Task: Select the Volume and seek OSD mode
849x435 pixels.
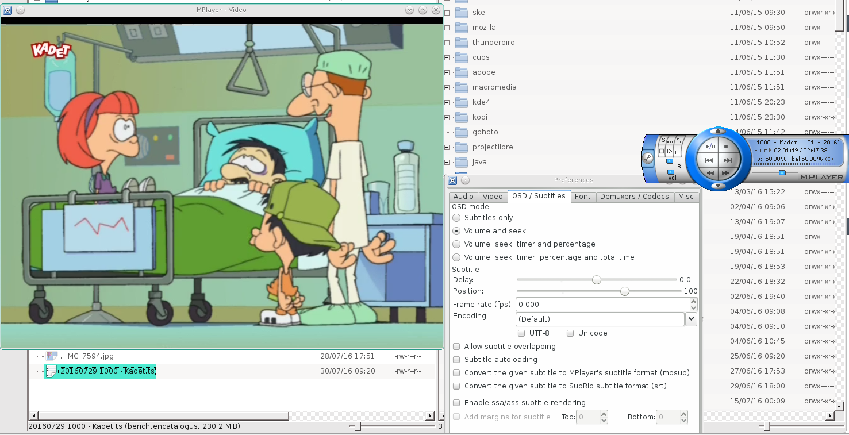Action: click(x=456, y=231)
